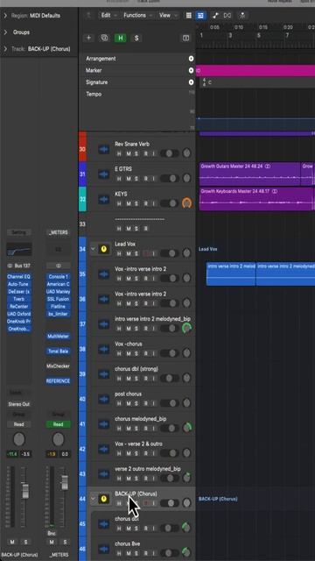
Task: Open the MultiMeter plugin slot
Action: coord(59,337)
